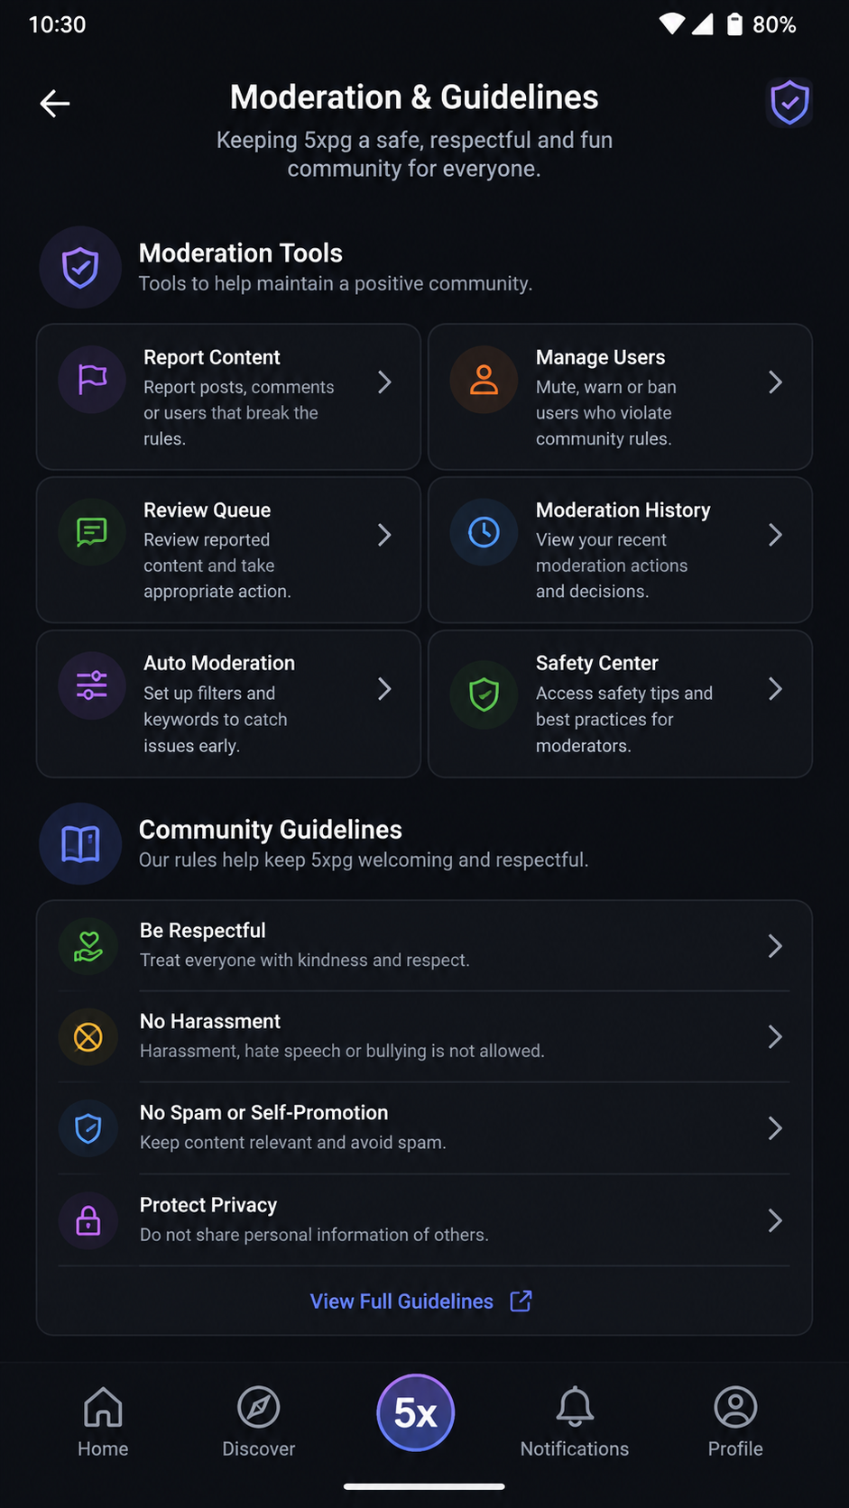Tap the No Harassment crossed-circle icon
The image size is (849, 1508).
88,1037
